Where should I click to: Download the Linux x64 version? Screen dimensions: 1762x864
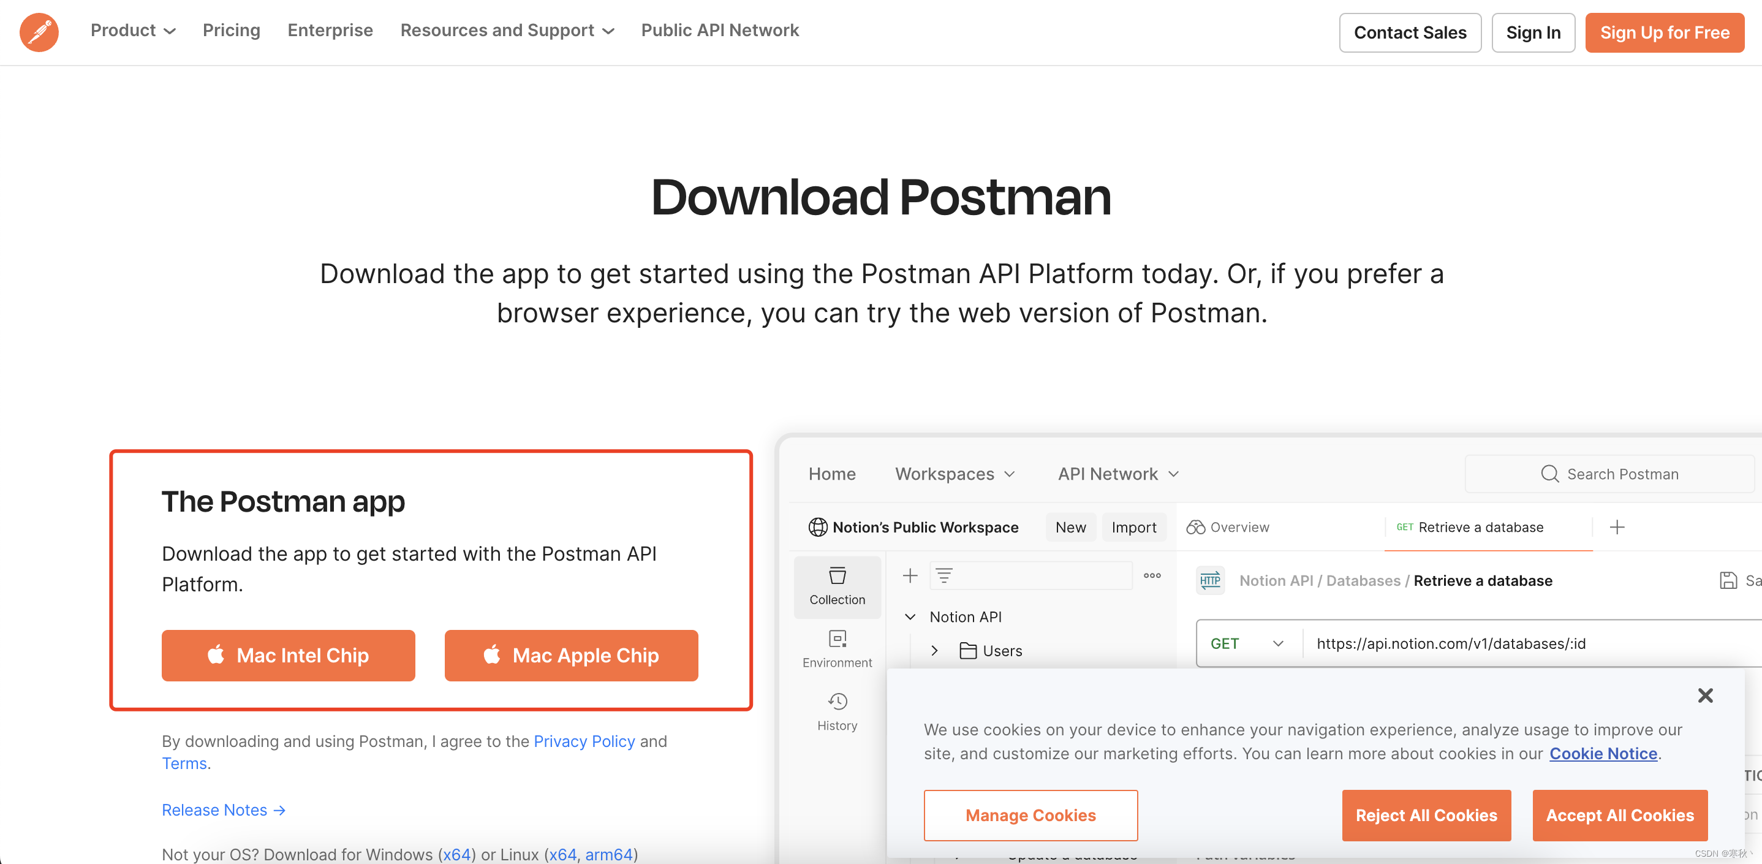pyautogui.click(x=562, y=854)
